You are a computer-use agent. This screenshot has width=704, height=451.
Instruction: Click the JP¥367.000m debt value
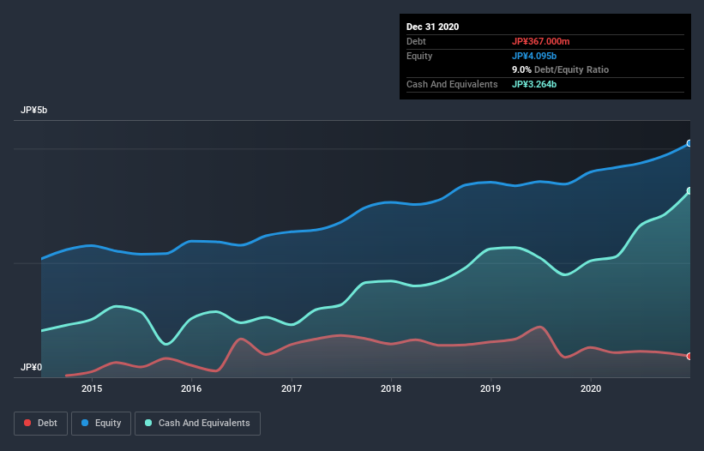pos(540,41)
